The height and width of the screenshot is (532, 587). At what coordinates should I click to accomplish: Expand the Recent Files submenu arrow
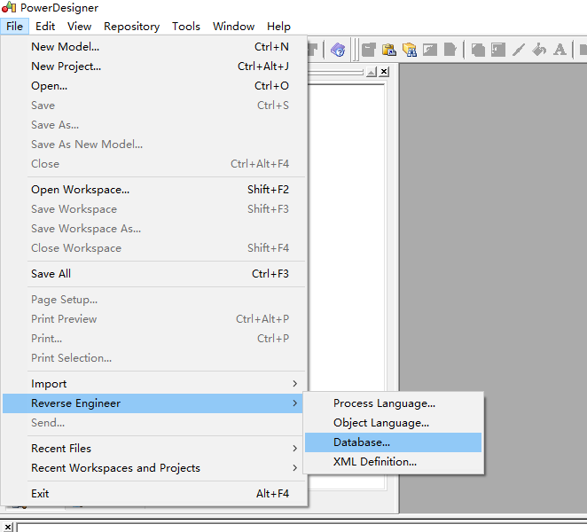[x=295, y=449]
